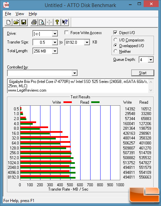Click the Read value 556663
Screen dimensions: 161x206
point(145,177)
